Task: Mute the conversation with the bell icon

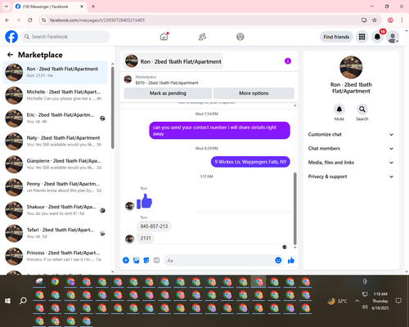Action: click(x=339, y=110)
